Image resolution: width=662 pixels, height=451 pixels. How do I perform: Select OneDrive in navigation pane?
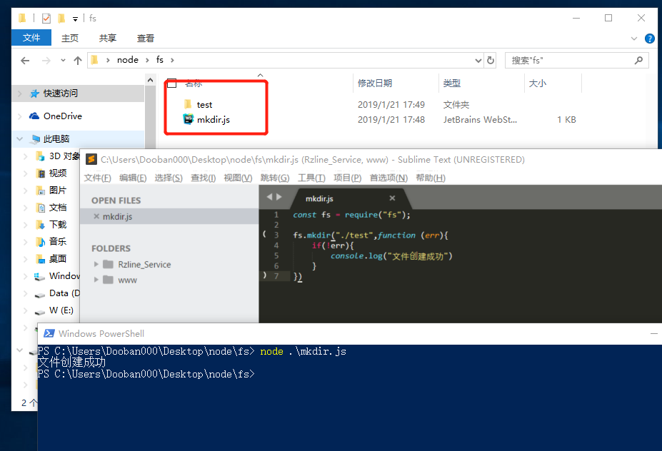coord(62,116)
